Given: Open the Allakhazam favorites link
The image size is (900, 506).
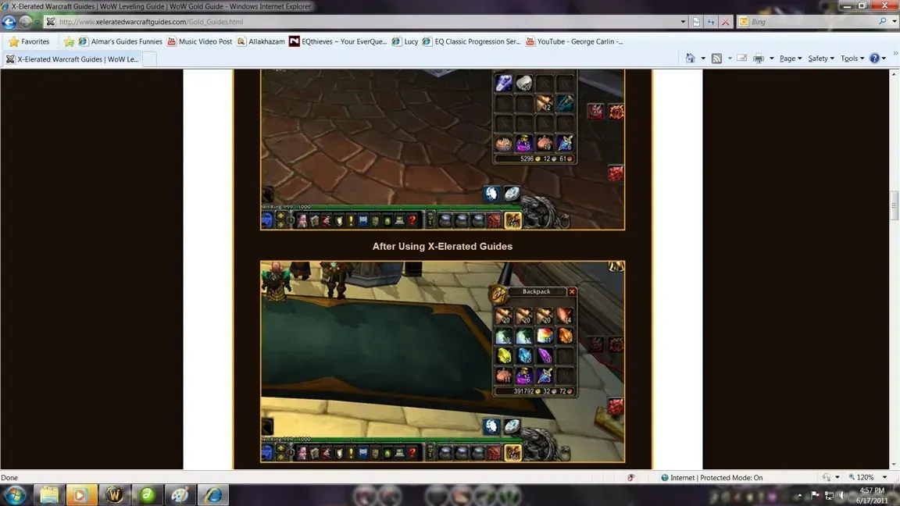Looking at the screenshot, I should [x=262, y=41].
